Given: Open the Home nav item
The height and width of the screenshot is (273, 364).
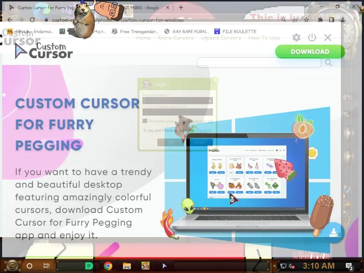Looking at the screenshot, I should click(143, 38).
